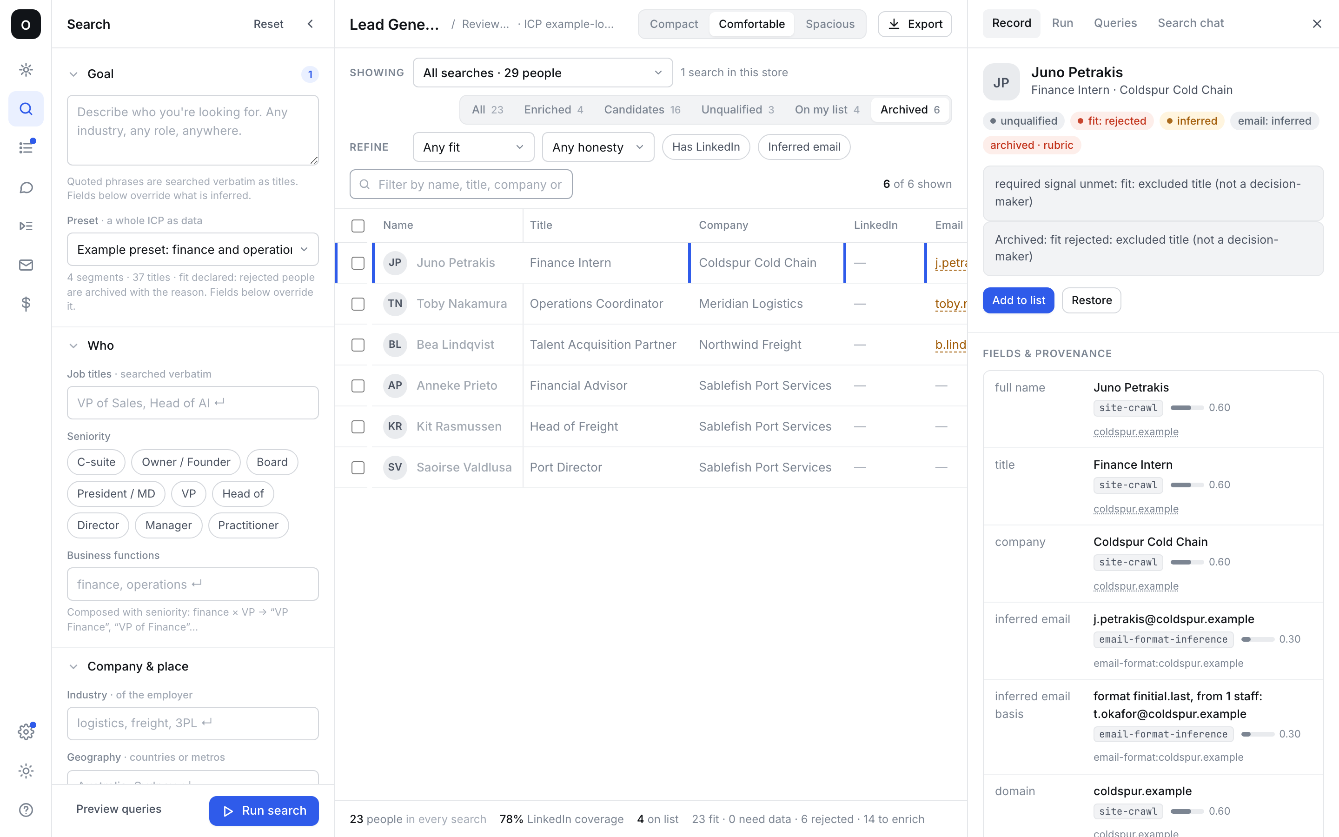1339x837 pixels.
Task: Tick the checkbox for Kit Rasmussen
Action: 358,427
